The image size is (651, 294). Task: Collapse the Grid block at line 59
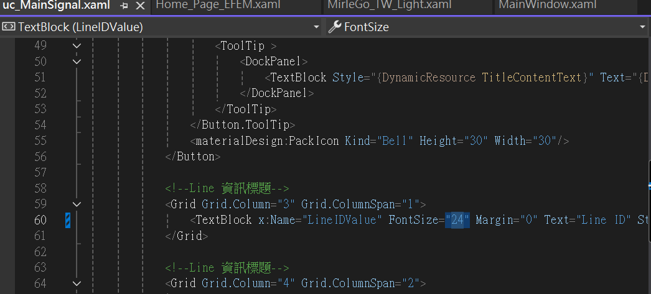(x=77, y=204)
